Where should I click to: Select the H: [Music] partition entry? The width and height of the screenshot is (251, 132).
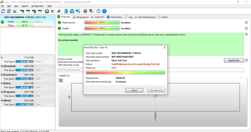pos(27,102)
